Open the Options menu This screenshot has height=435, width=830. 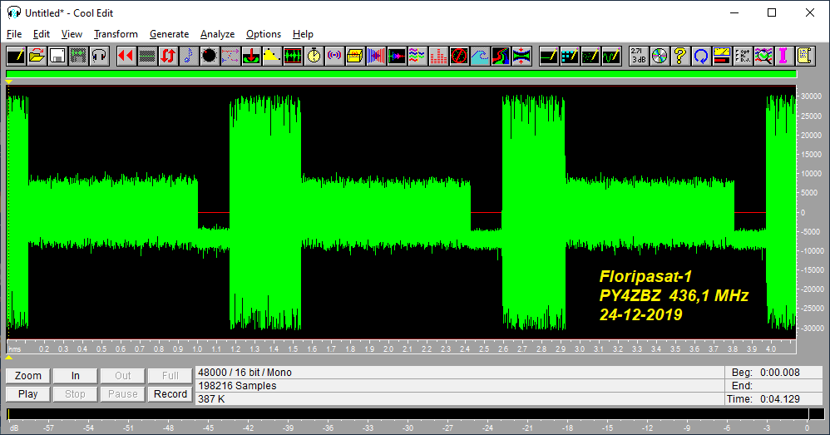coord(263,34)
